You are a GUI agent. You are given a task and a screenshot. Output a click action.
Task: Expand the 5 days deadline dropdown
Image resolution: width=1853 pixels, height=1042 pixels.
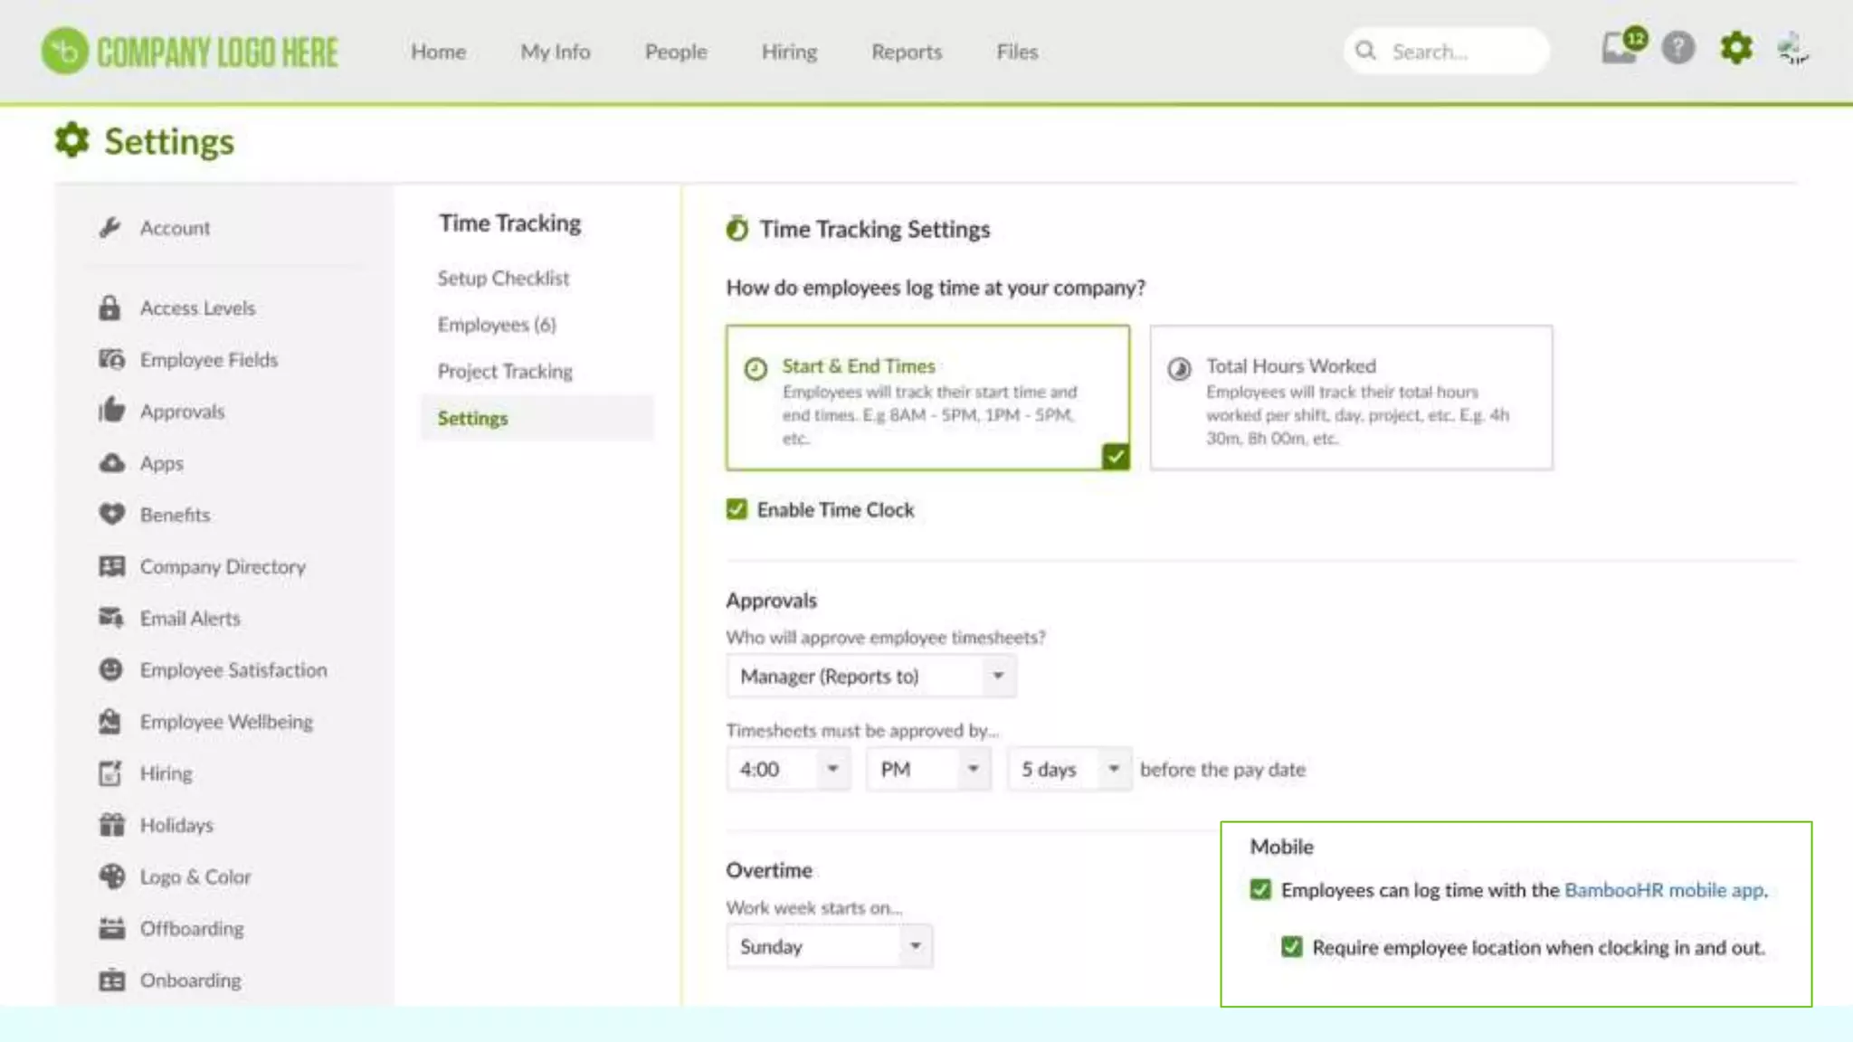(1069, 770)
